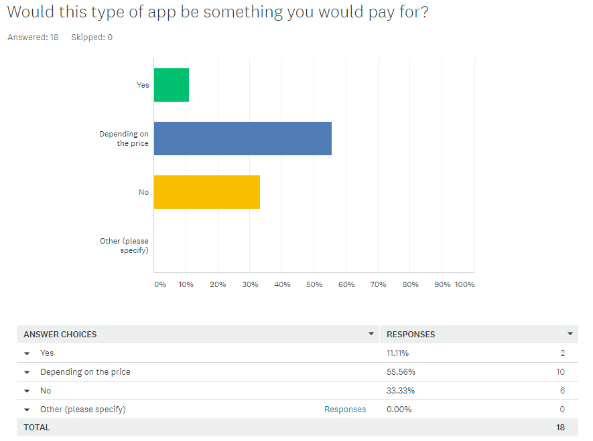Click the yellow No bar
This screenshot has width=593, height=441.
tap(207, 192)
